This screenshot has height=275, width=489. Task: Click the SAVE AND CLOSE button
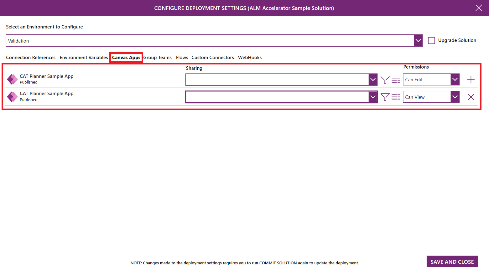(x=452, y=262)
